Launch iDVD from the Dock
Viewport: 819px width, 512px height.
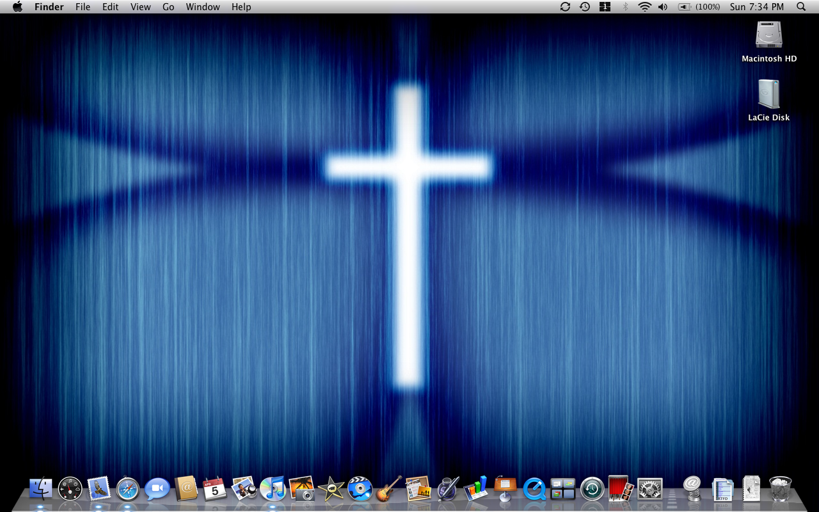[x=360, y=490]
